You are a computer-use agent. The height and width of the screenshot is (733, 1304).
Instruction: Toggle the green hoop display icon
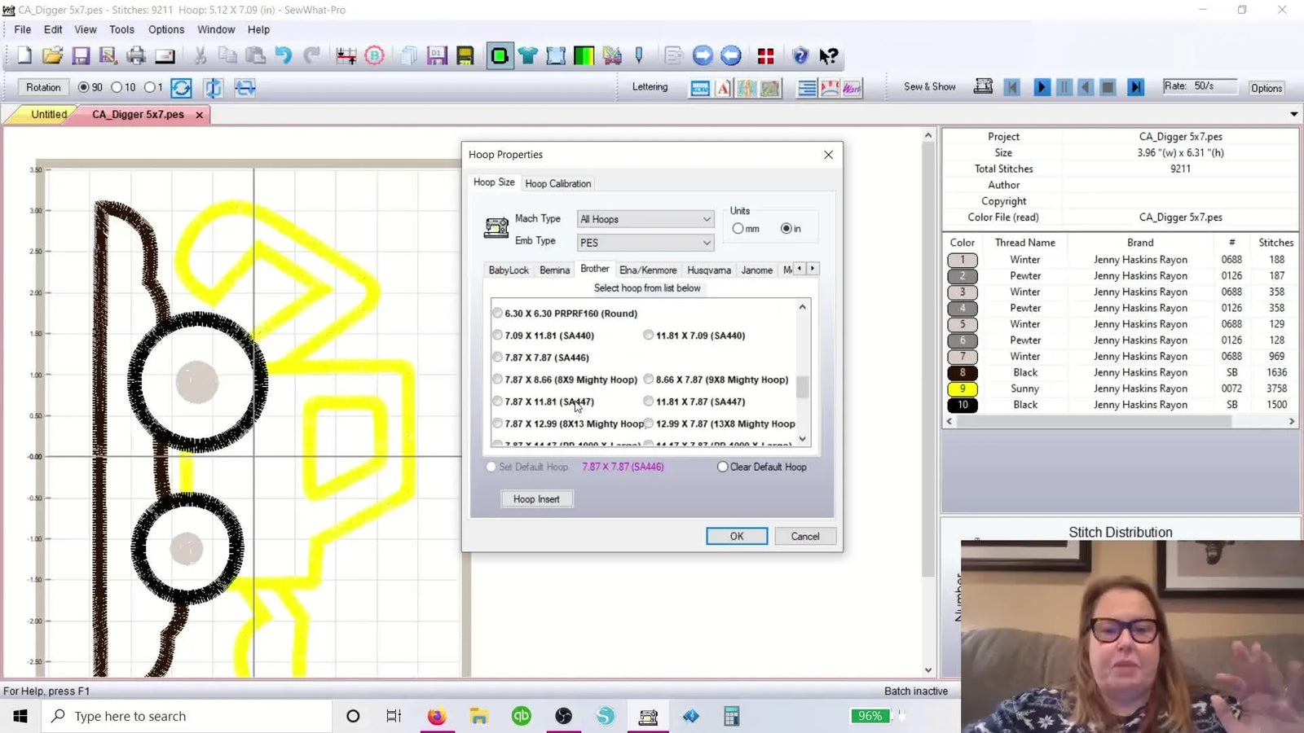pos(500,55)
